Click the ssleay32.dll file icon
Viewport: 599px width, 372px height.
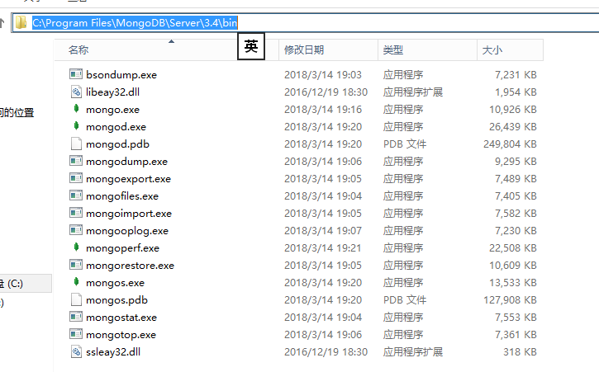coord(76,351)
